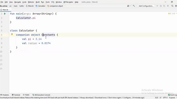Click the Build project hammer icon
The height and width of the screenshot is (99, 177).
(134, 6)
